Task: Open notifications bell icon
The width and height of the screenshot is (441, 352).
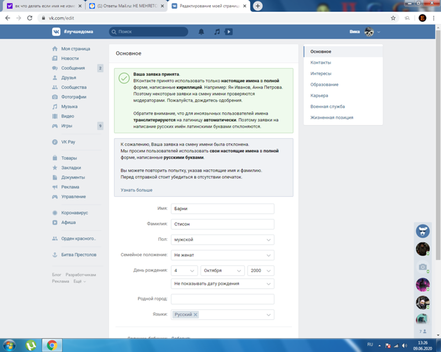Action: (201, 32)
